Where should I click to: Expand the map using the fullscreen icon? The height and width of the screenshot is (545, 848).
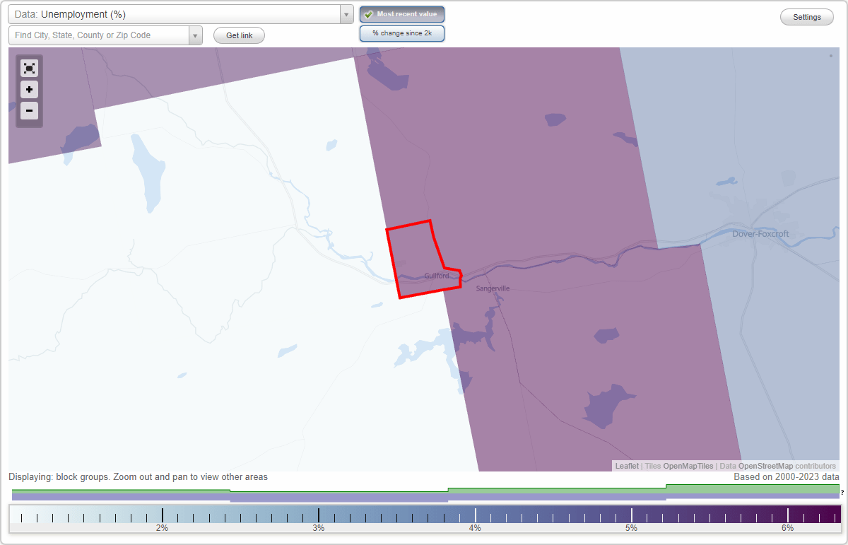(29, 68)
